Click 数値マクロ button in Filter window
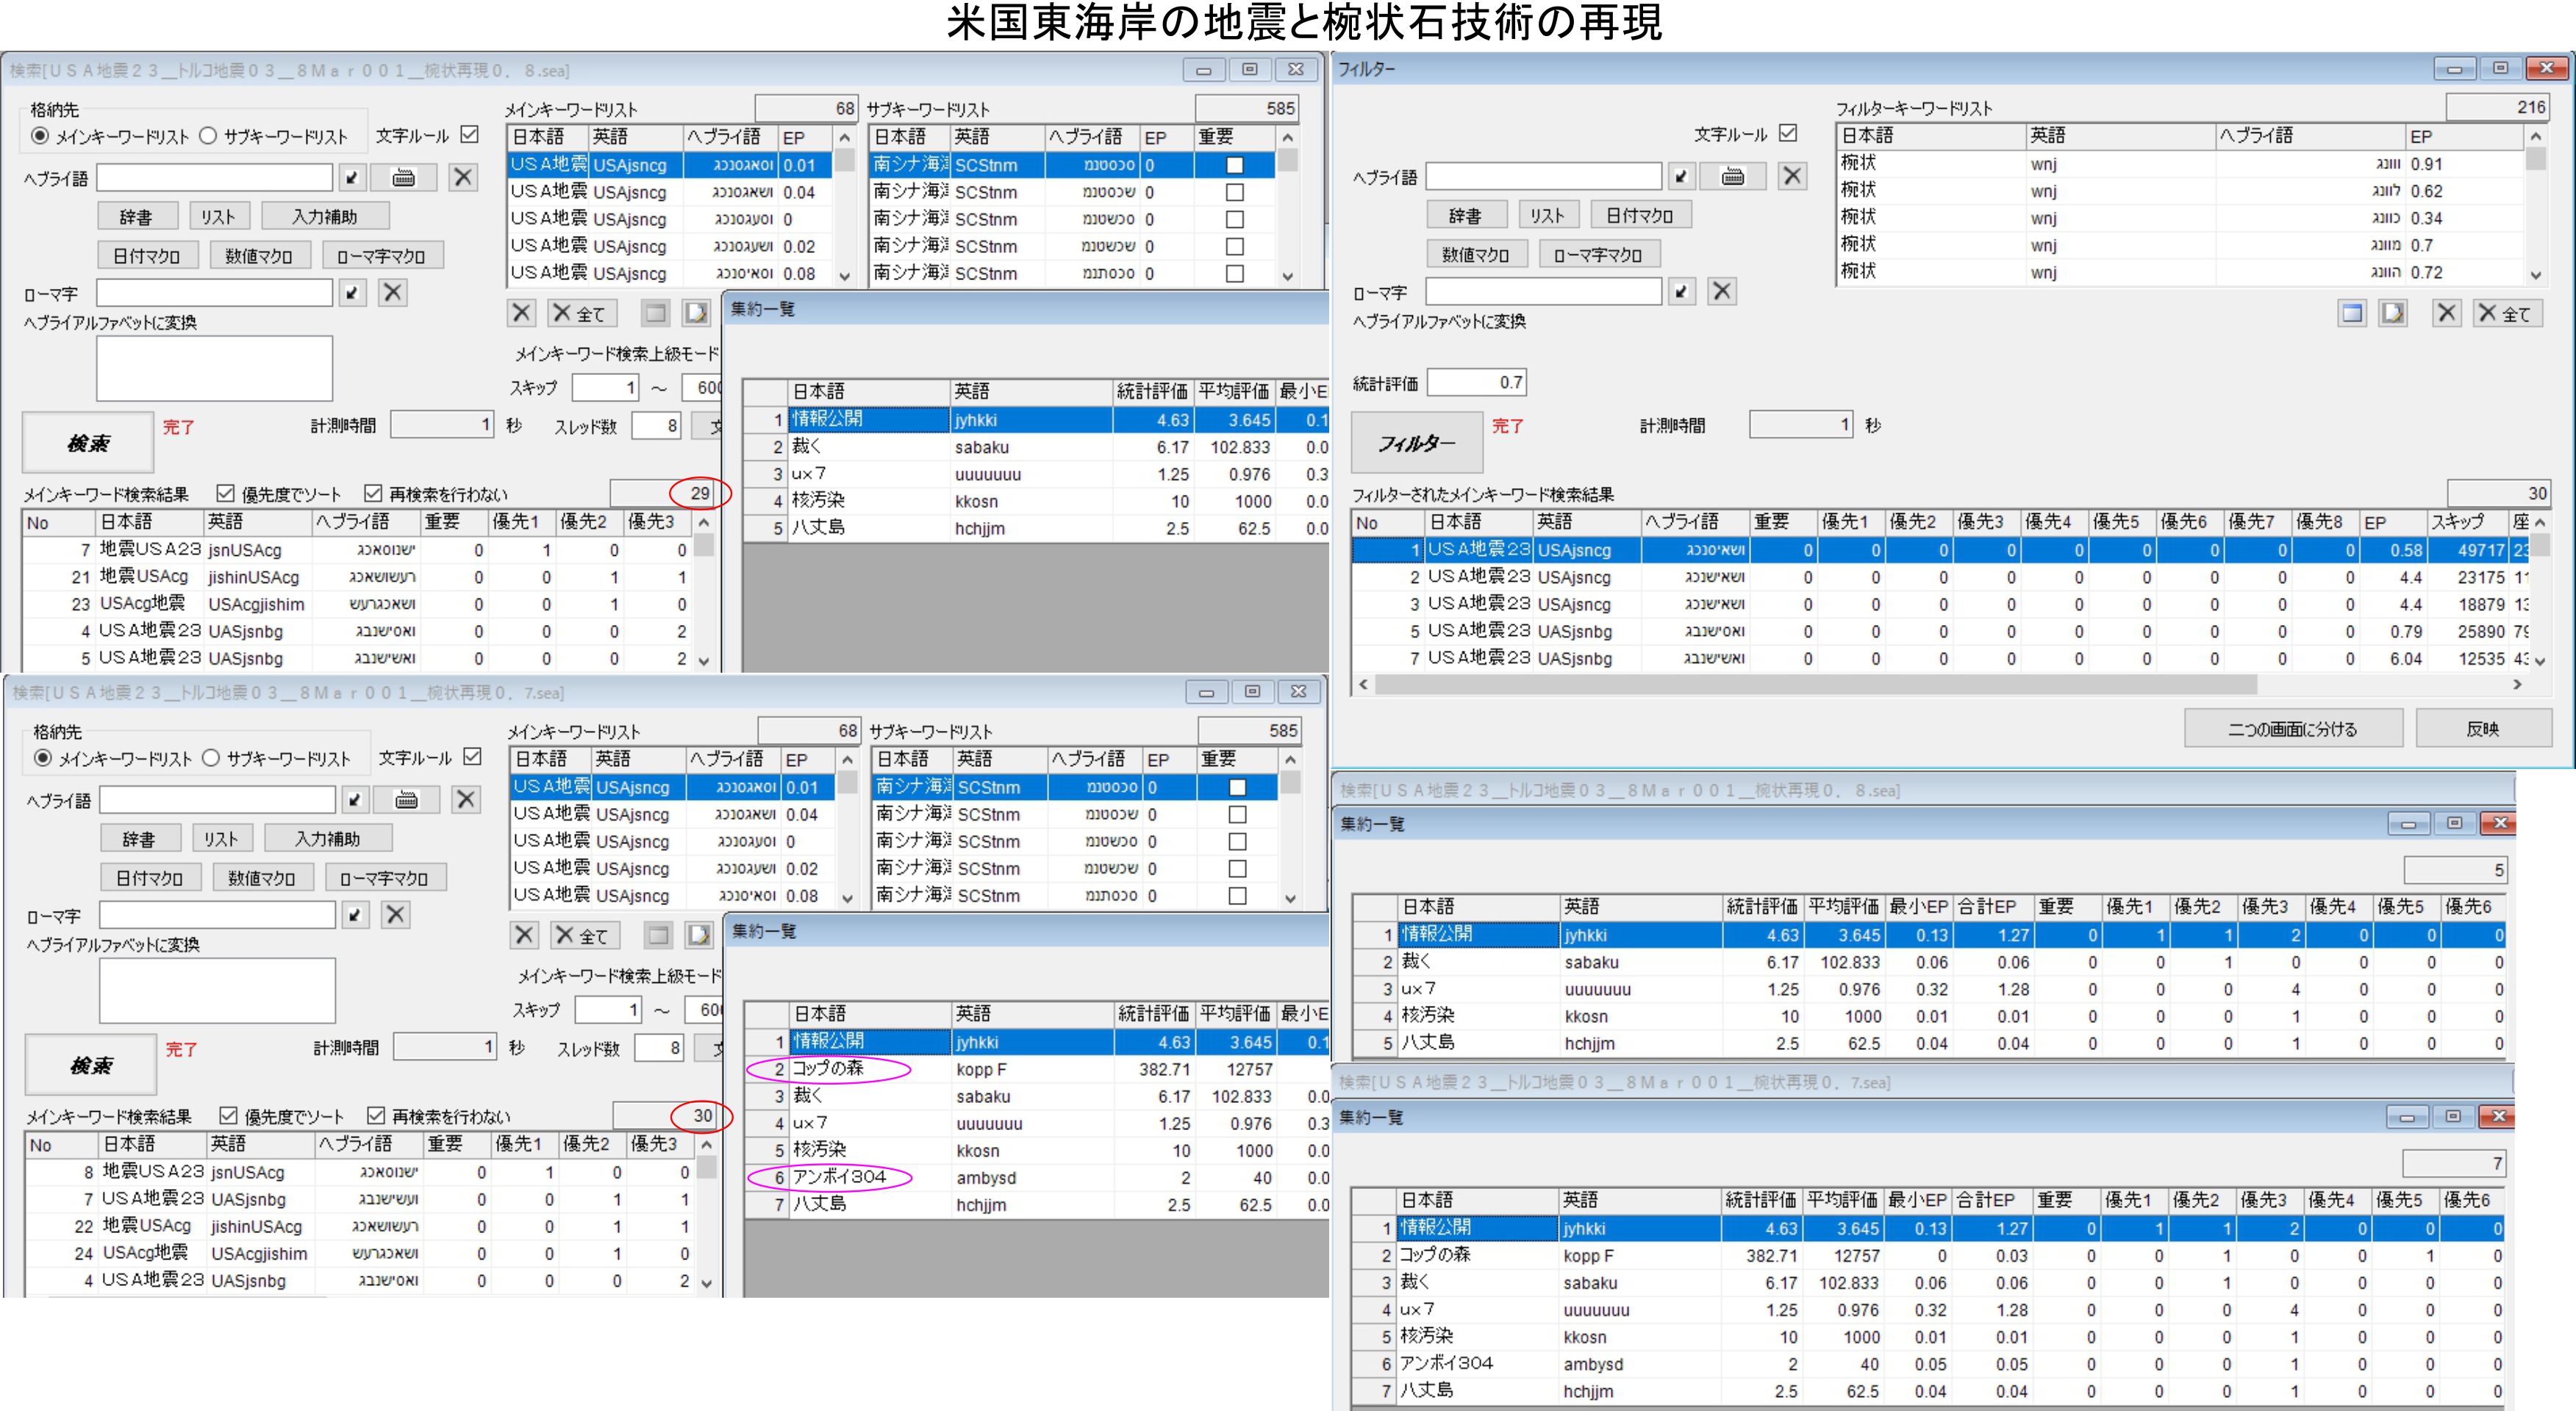Image resolution: width=2576 pixels, height=1411 pixels. (x=1476, y=255)
